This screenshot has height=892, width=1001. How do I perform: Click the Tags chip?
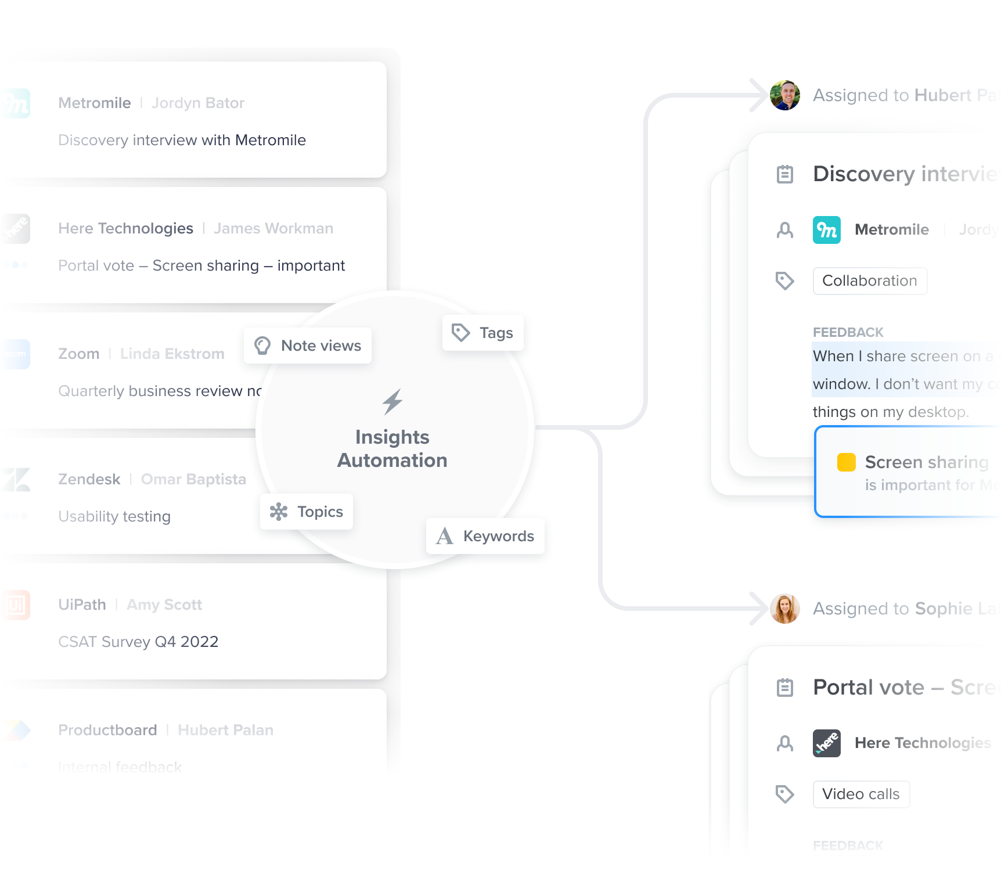tap(483, 333)
